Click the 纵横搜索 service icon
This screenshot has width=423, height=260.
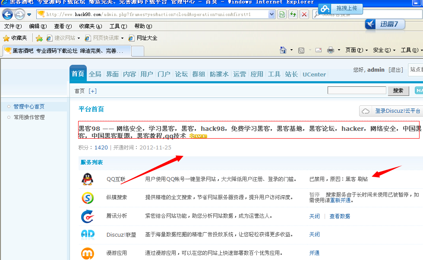click(88, 198)
